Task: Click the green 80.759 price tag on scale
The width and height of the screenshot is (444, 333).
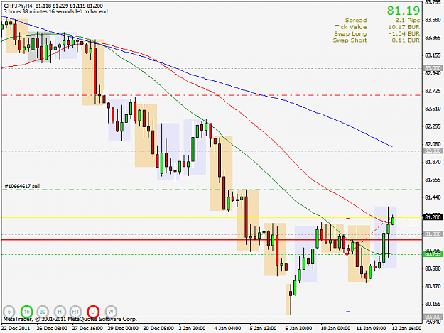Action: tap(433, 254)
